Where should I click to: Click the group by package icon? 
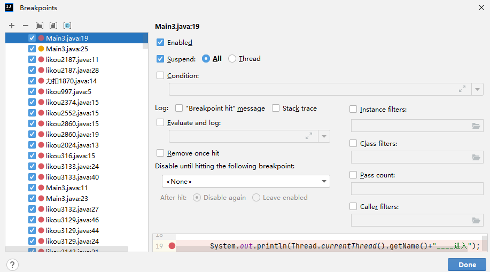point(39,26)
